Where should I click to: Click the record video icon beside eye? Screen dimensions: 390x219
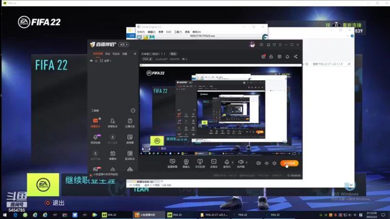pos(259,163)
